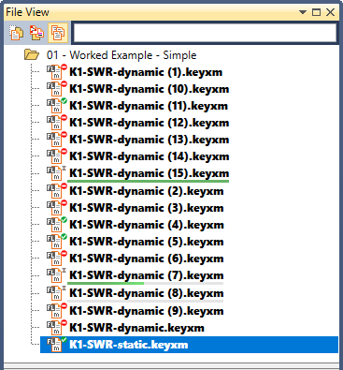Open the File View panel dropdown arrow

click(x=302, y=12)
